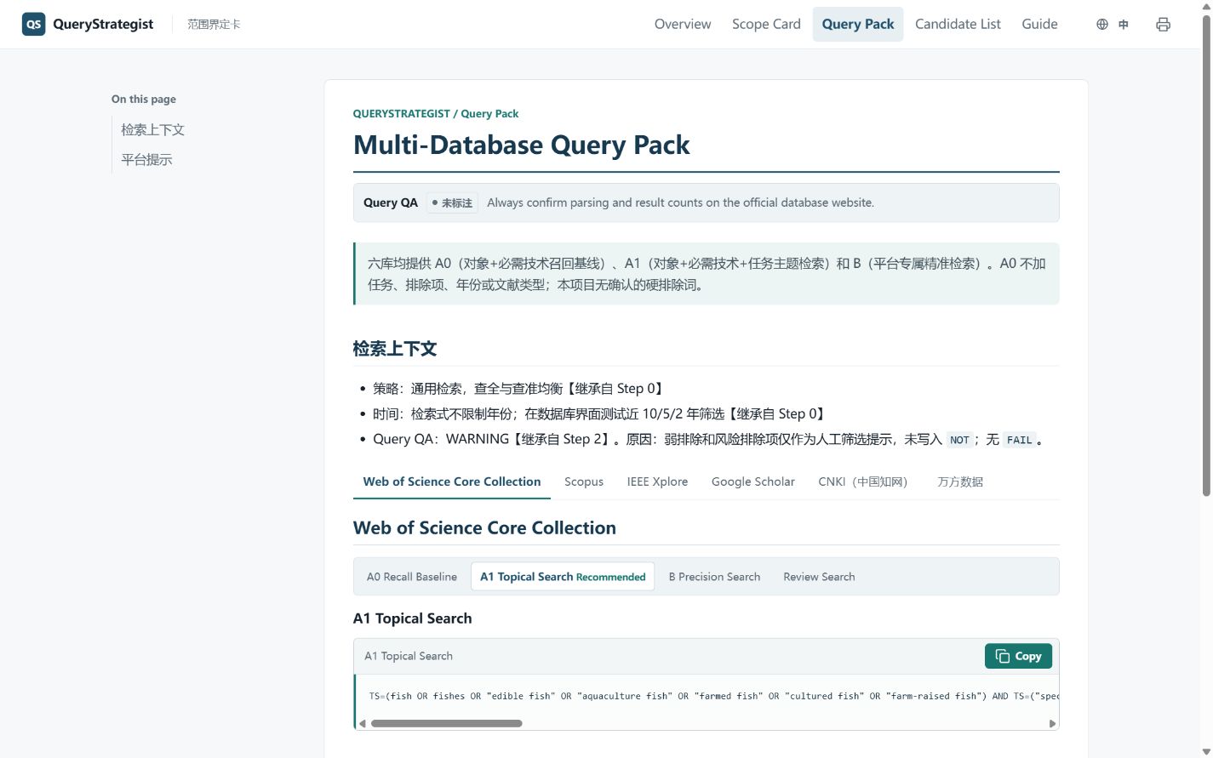Screen dimensions: 1213x758
Task: Jump to 检索上下文 section in sidebar
Action: click(152, 129)
